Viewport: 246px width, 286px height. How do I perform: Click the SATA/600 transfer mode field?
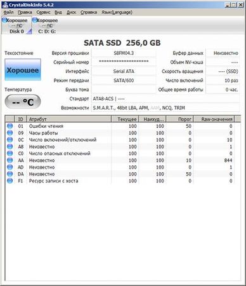coord(124,80)
